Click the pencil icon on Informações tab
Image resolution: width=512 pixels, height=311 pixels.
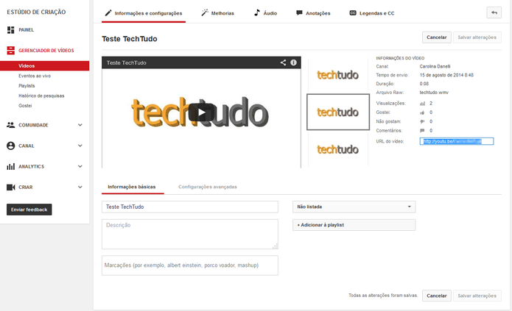(108, 13)
